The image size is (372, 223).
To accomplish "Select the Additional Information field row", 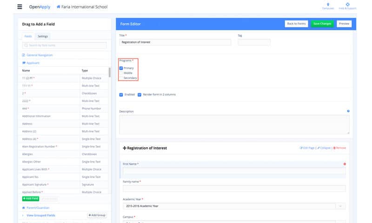I will pyautogui.click(x=63, y=116).
